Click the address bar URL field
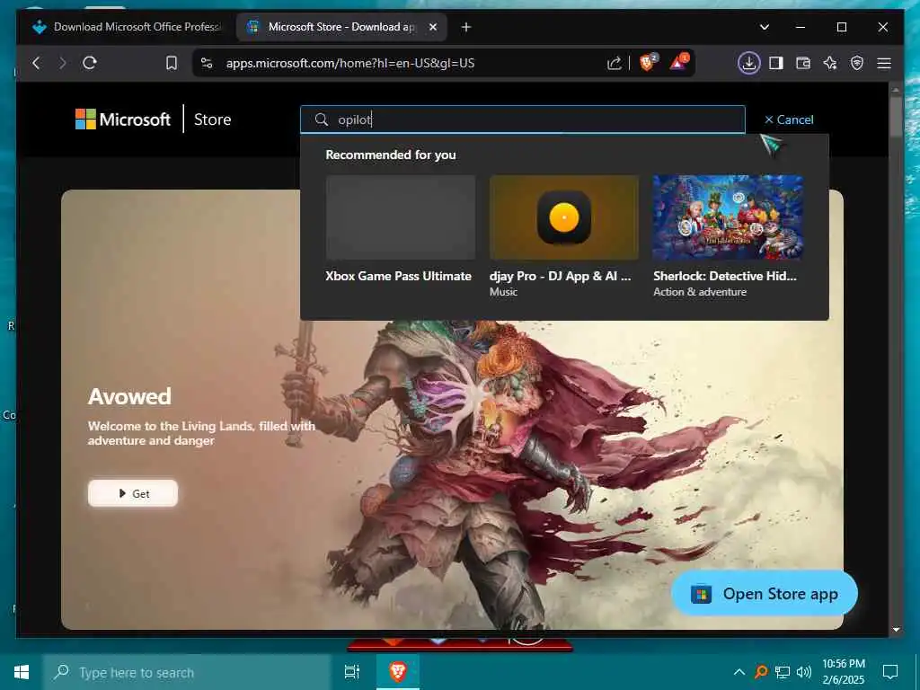This screenshot has height=690, width=920. 350,63
